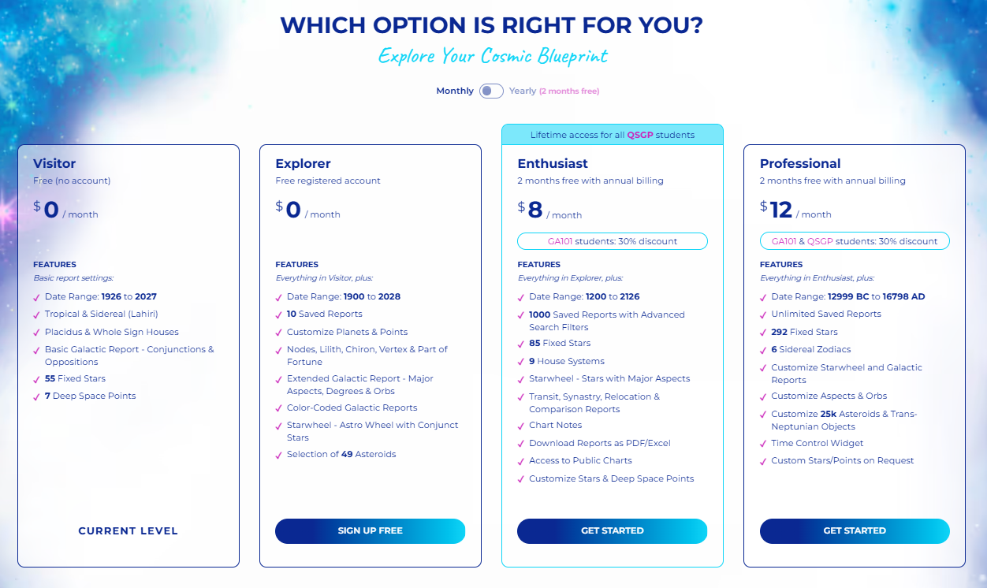The image size is (987, 588).
Task: Click the QSGP link in lifetime access banner
Action: (639, 135)
